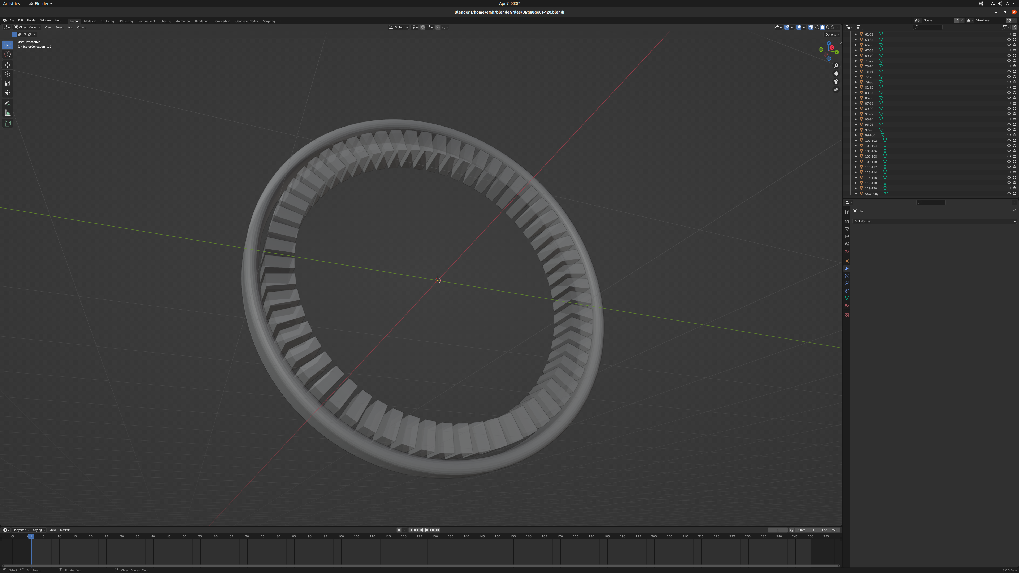Select Solid viewport shading mode
Screen dimensions: 1019x573
click(x=822, y=28)
